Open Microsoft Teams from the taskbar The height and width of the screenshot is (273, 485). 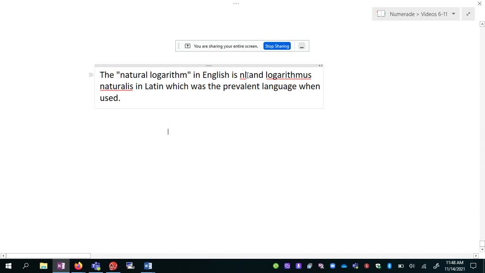[x=96, y=266]
